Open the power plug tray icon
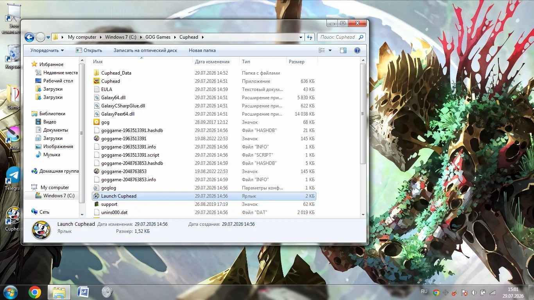The height and width of the screenshot is (300, 534). [x=483, y=292]
